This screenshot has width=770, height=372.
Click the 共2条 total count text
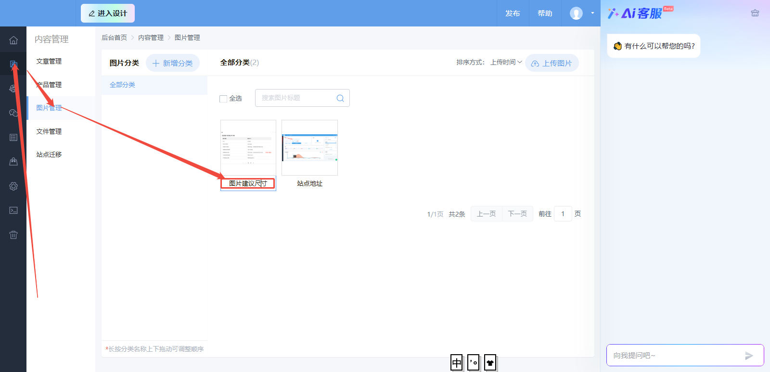click(457, 214)
